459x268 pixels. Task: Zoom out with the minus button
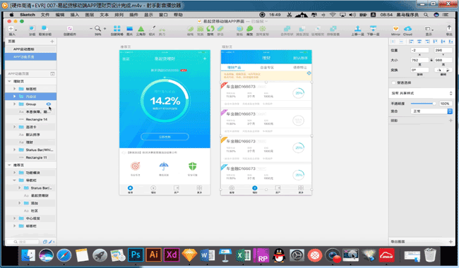click(91, 28)
